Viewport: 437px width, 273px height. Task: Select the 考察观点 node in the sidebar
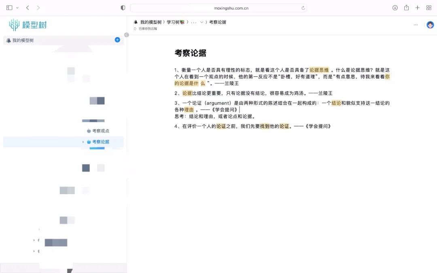click(x=100, y=130)
